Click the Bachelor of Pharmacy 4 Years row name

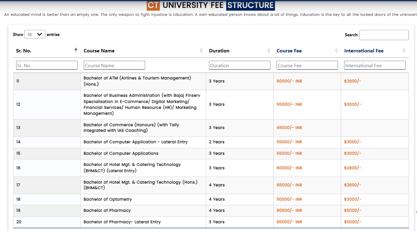point(107,210)
